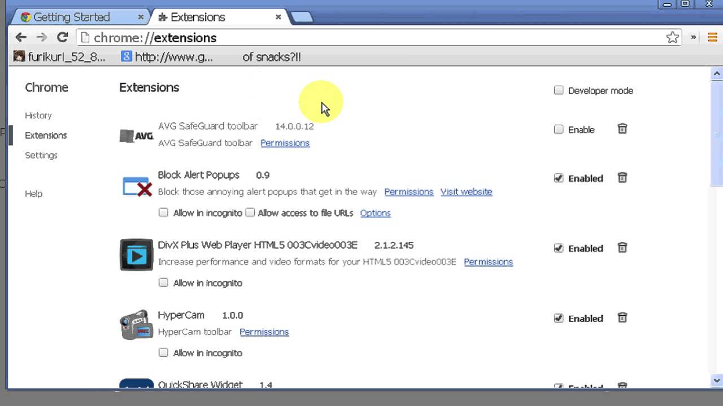Uncheck Enabled for HyperCam

click(559, 318)
